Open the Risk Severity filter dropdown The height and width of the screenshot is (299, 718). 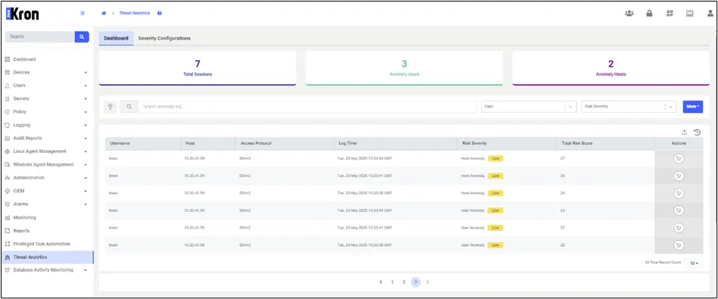tap(629, 106)
